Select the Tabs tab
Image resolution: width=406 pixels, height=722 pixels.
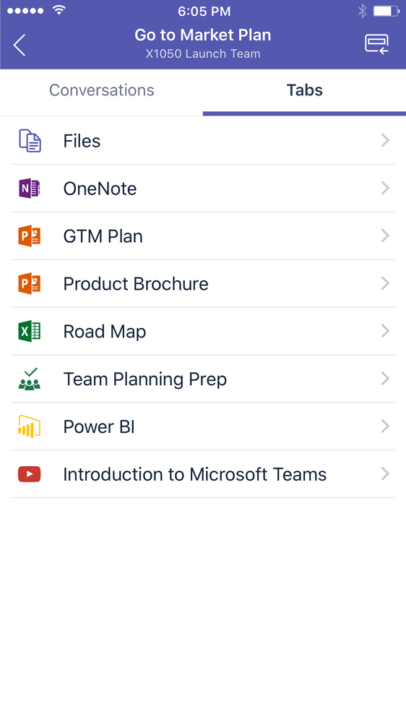tap(304, 90)
